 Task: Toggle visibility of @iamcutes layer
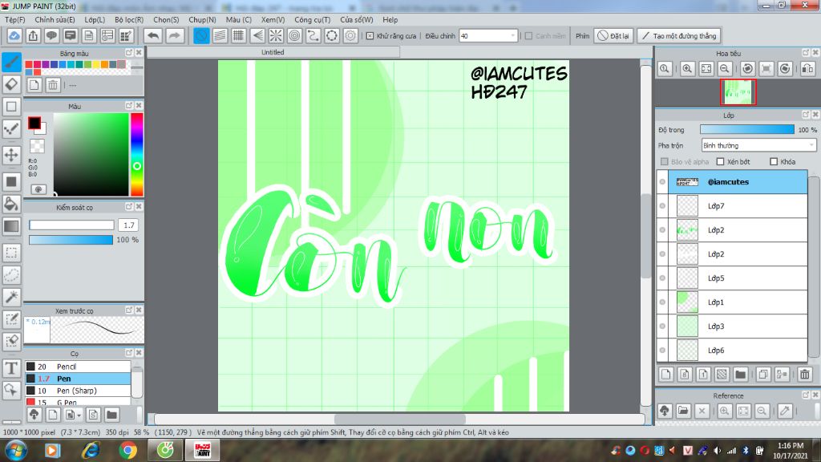(662, 182)
